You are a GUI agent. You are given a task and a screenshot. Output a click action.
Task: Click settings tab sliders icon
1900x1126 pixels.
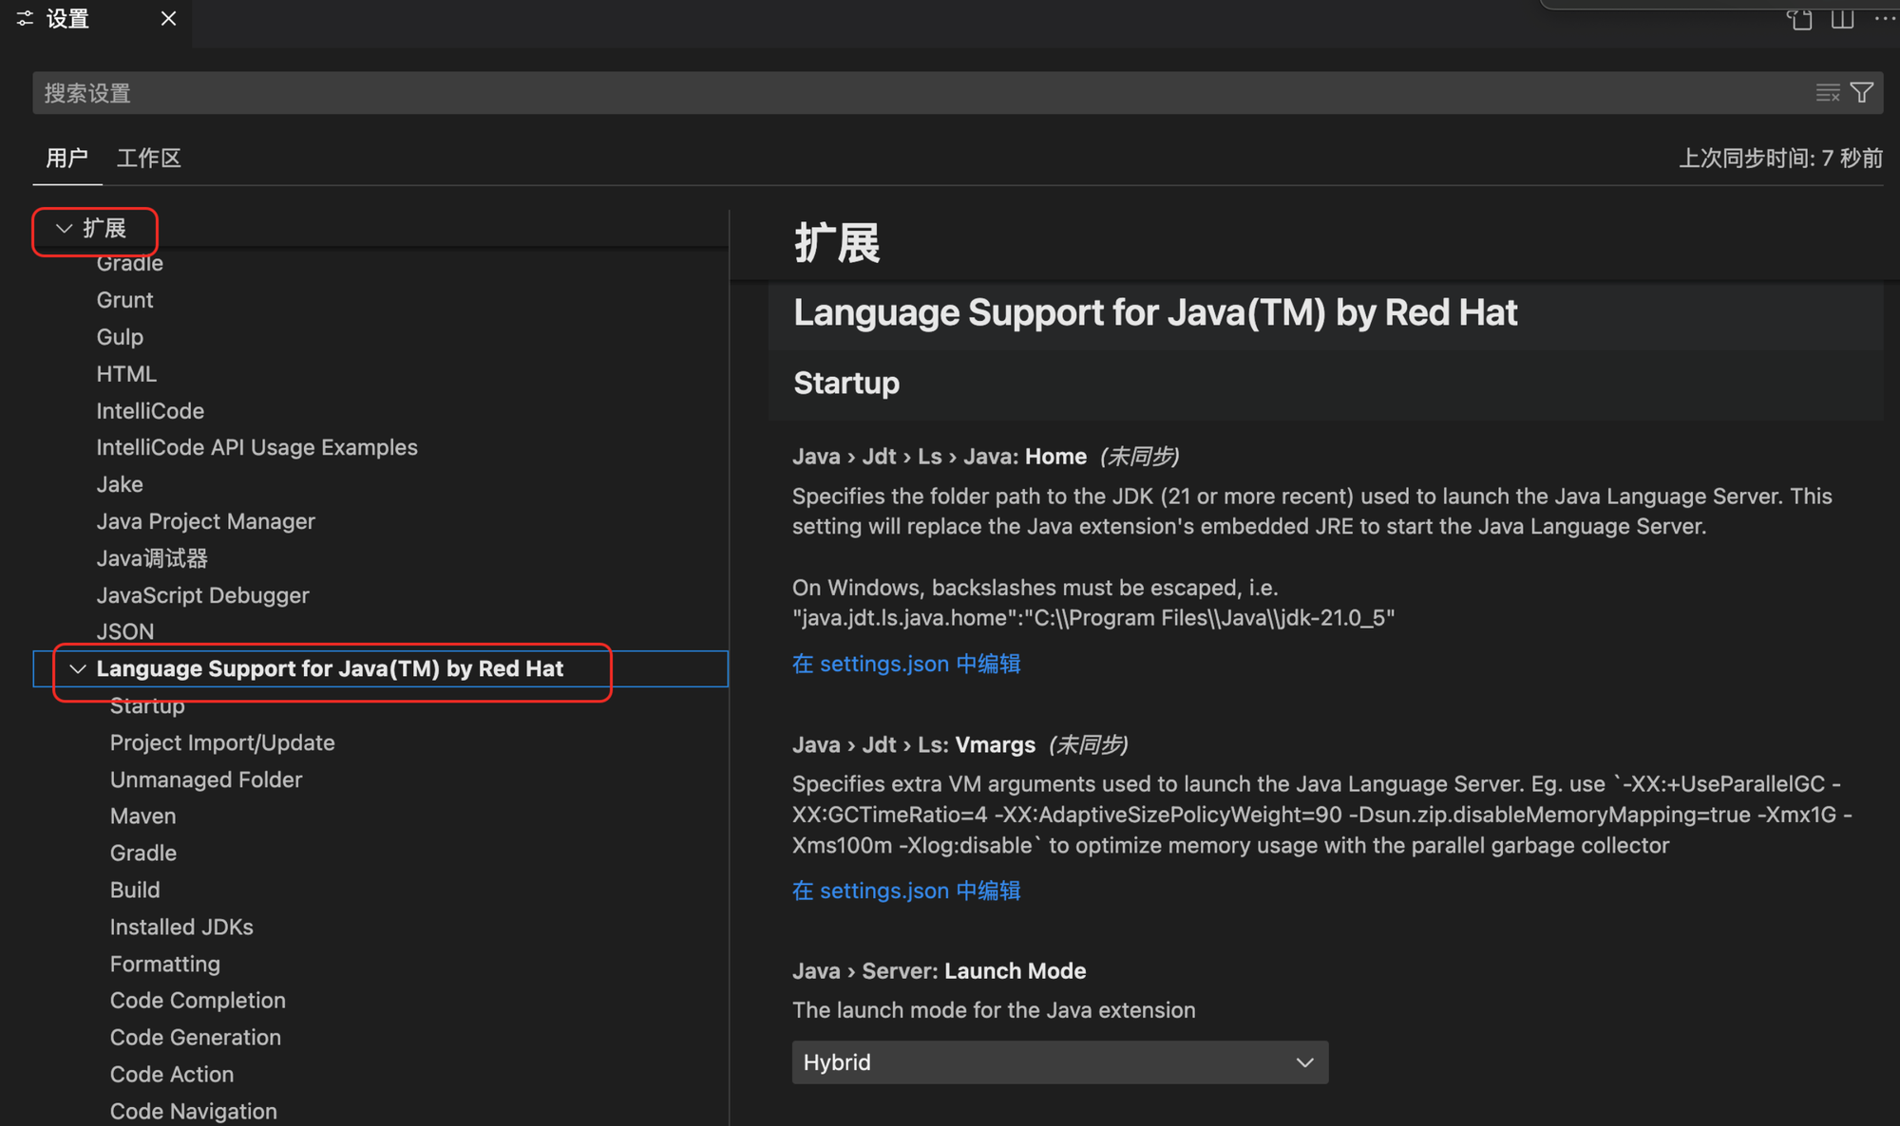[26, 19]
